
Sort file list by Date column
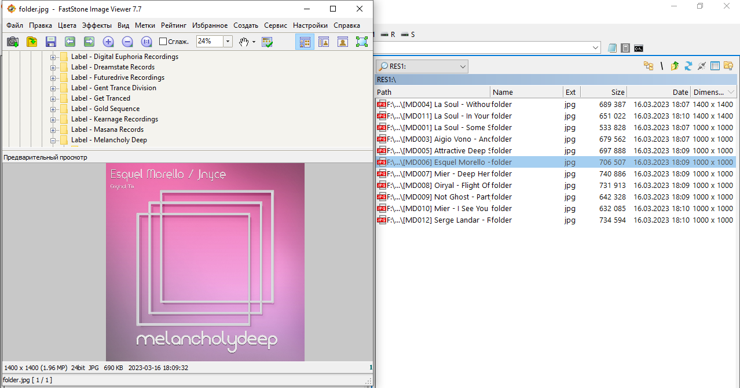659,92
